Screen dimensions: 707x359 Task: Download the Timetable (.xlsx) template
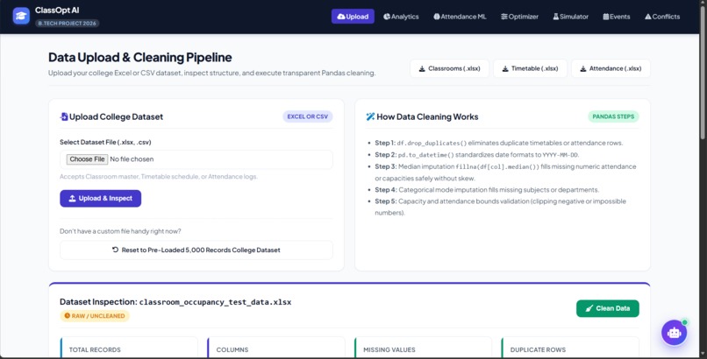pyautogui.click(x=530, y=68)
